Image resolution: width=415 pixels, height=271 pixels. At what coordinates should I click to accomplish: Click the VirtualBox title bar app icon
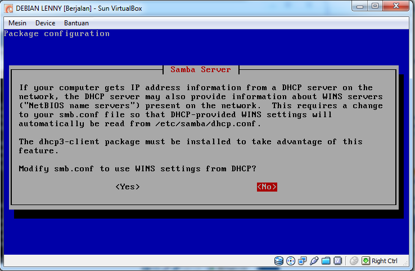point(9,8)
